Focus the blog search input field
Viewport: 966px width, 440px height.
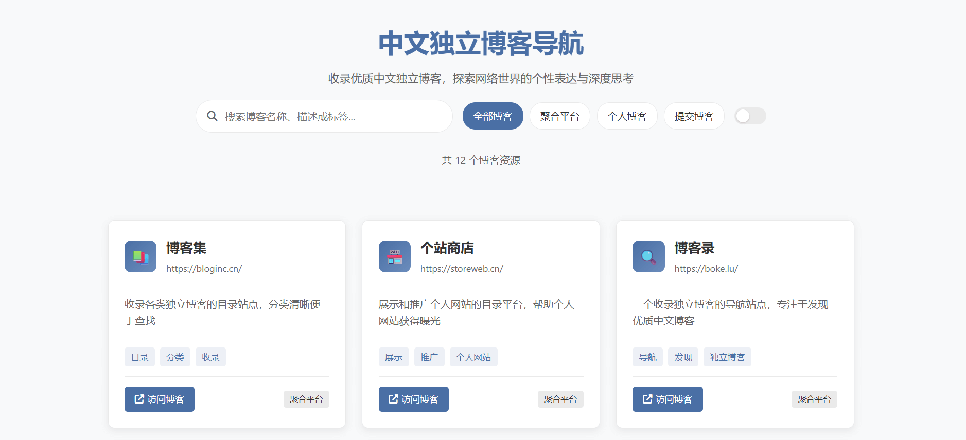[x=329, y=117]
